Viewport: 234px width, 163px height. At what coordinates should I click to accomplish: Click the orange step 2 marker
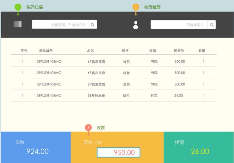(136, 7)
